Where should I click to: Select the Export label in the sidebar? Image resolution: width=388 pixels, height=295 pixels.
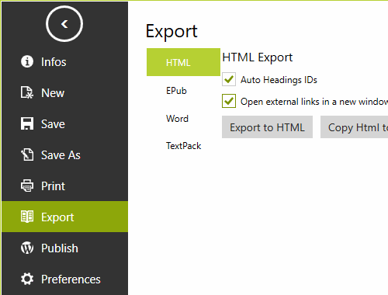tap(57, 217)
